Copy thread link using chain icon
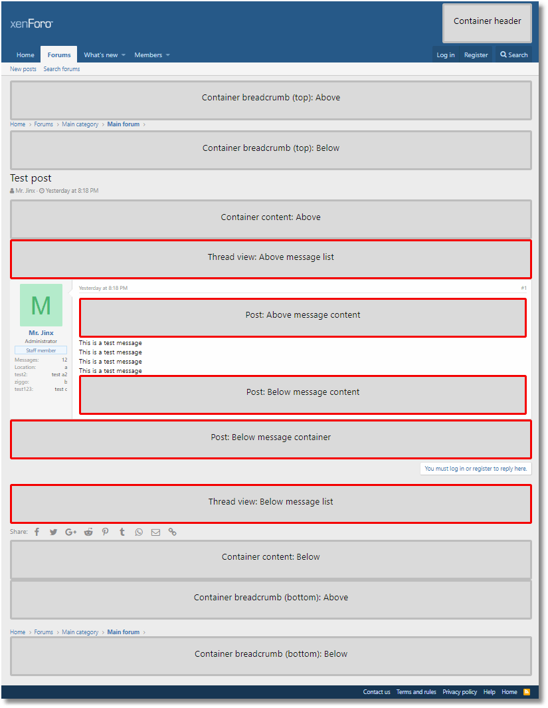This screenshot has width=548, height=708. click(x=173, y=532)
